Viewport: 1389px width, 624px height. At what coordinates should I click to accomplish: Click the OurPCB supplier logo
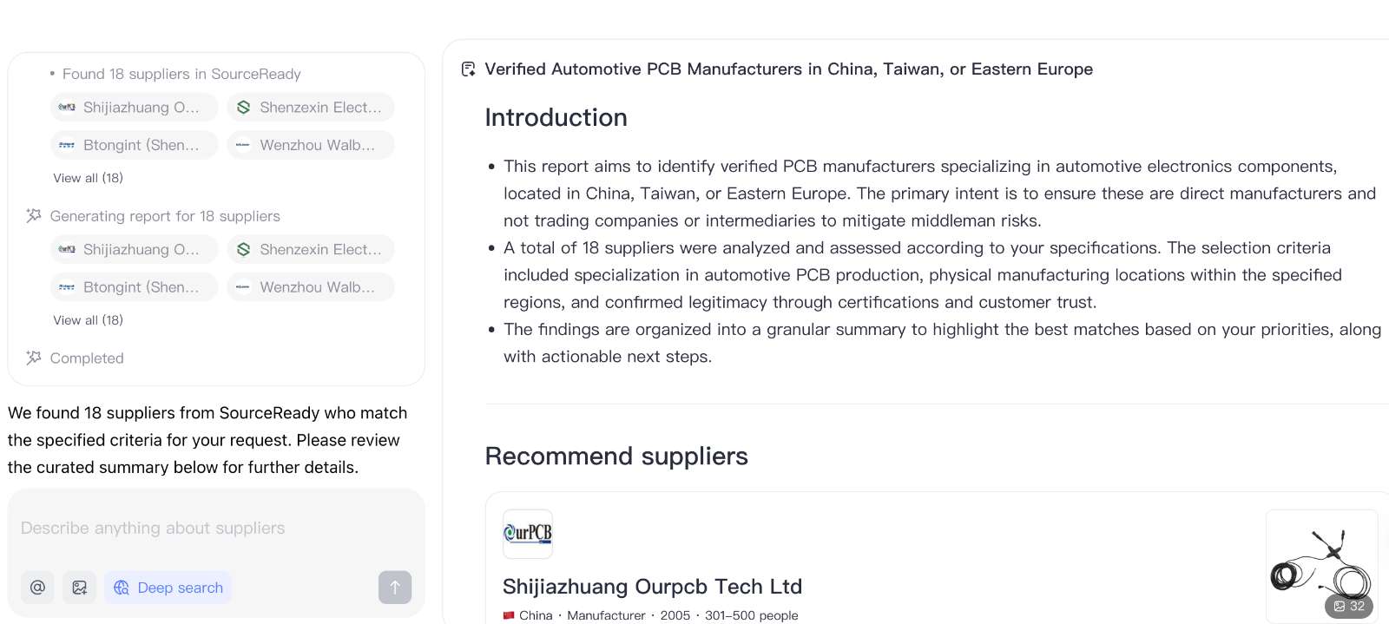[x=528, y=534]
